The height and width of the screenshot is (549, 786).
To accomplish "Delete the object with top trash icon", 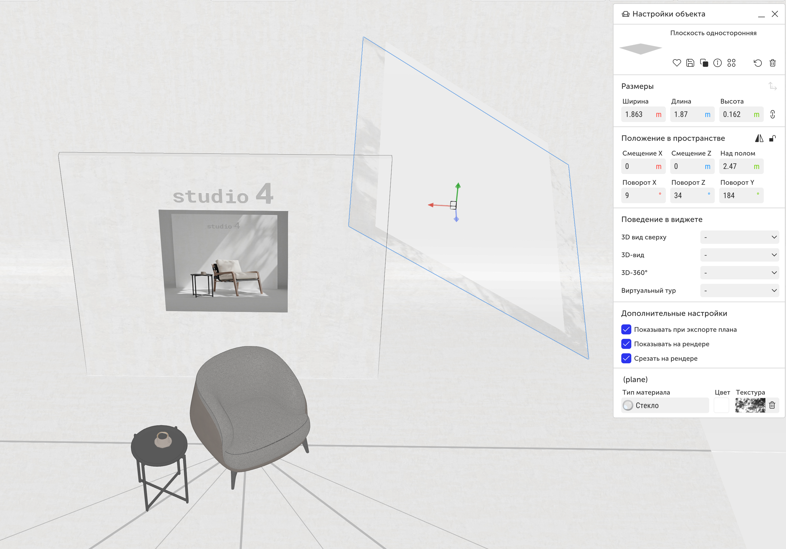I will [x=773, y=63].
